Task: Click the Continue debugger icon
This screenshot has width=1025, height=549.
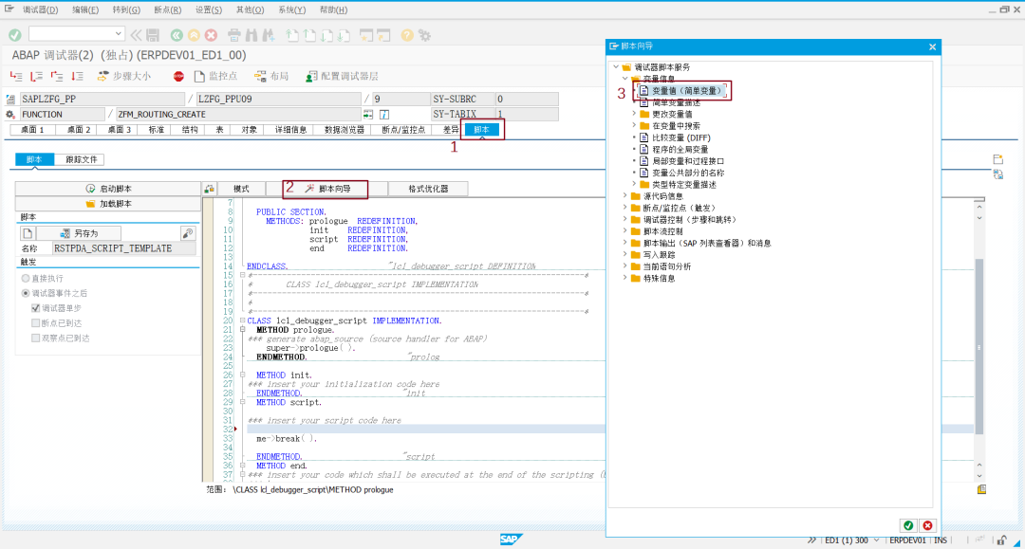Action: pyautogui.click(x=77, y=77)
